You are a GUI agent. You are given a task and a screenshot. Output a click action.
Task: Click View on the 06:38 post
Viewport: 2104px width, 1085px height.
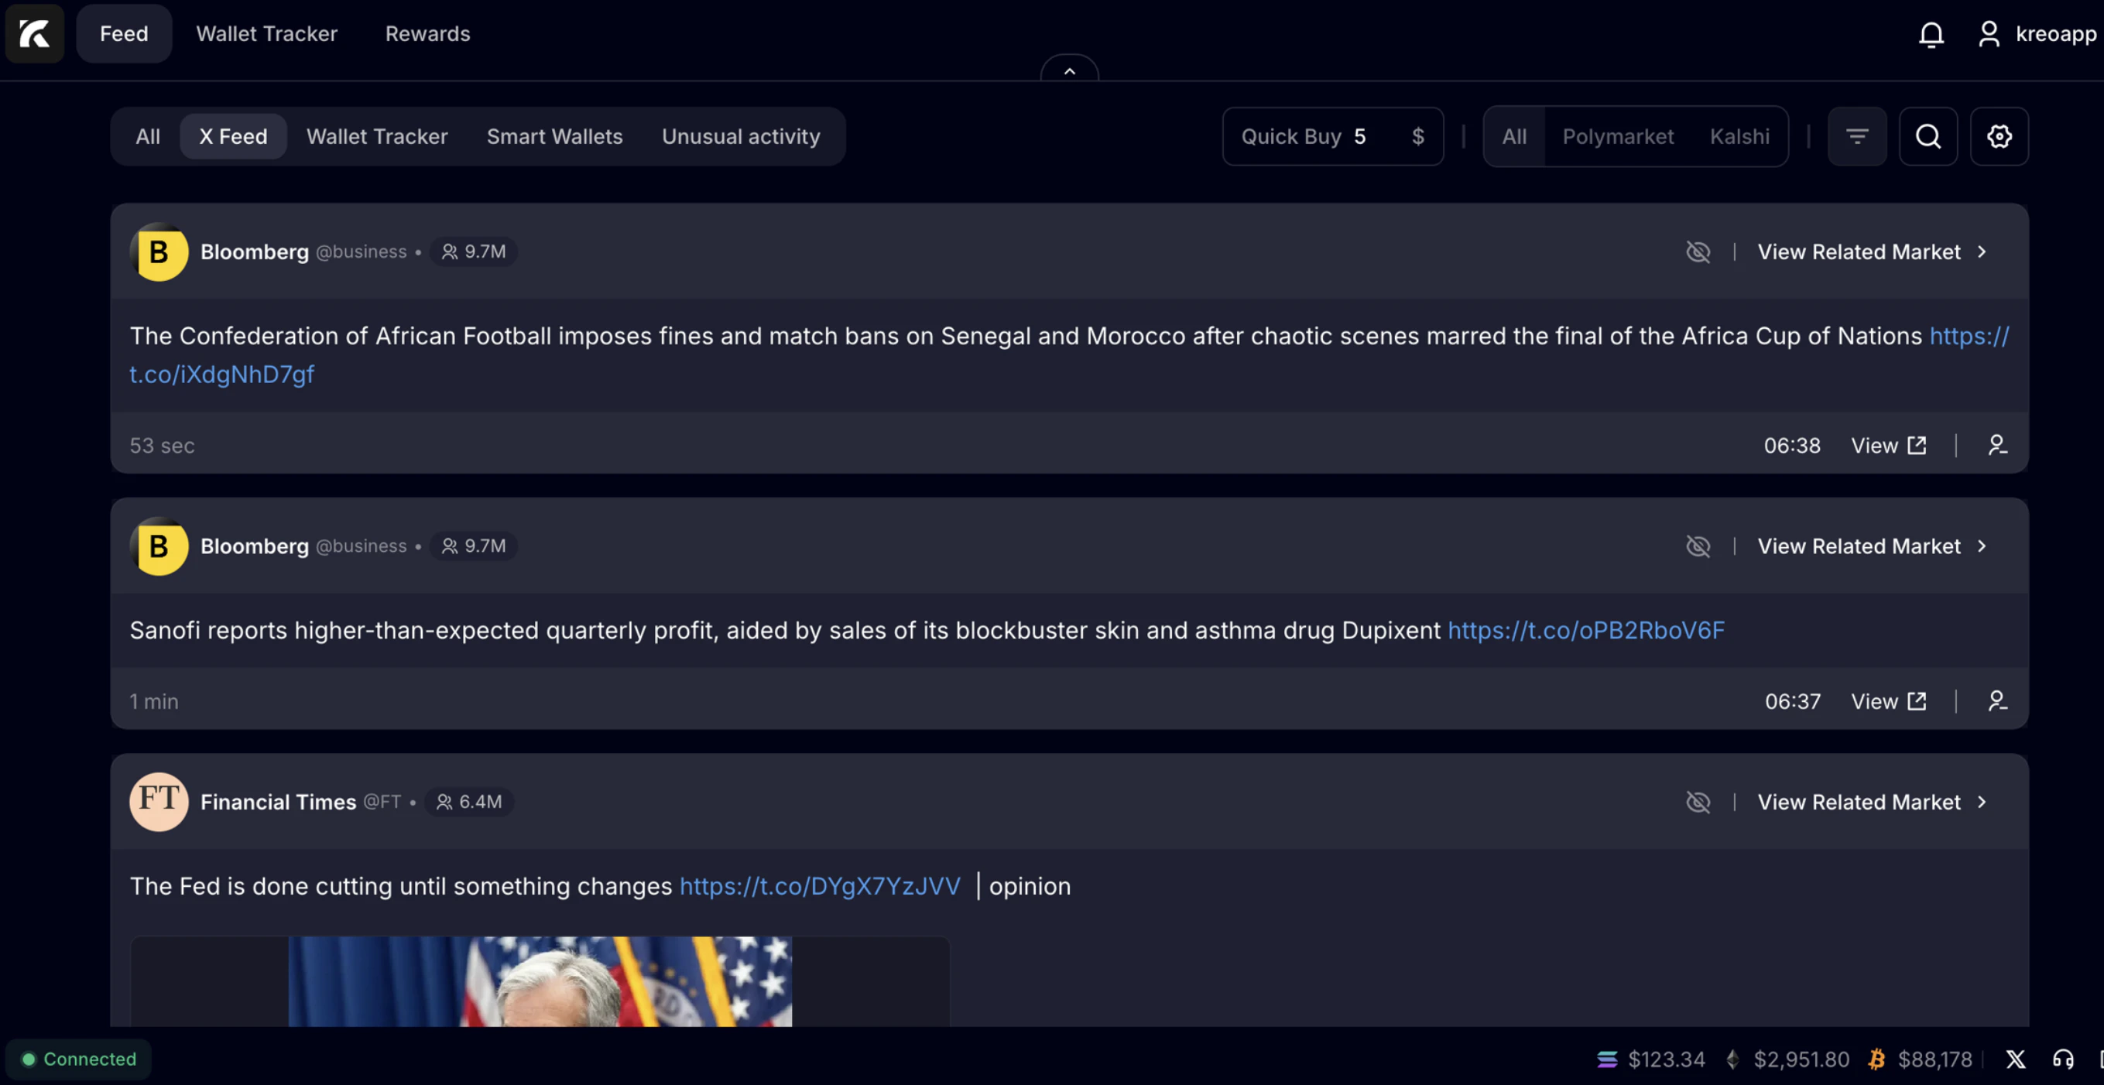[1887, 446]
